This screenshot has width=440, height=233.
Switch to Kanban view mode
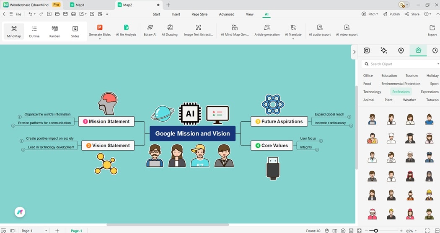[x=55, y=31]
